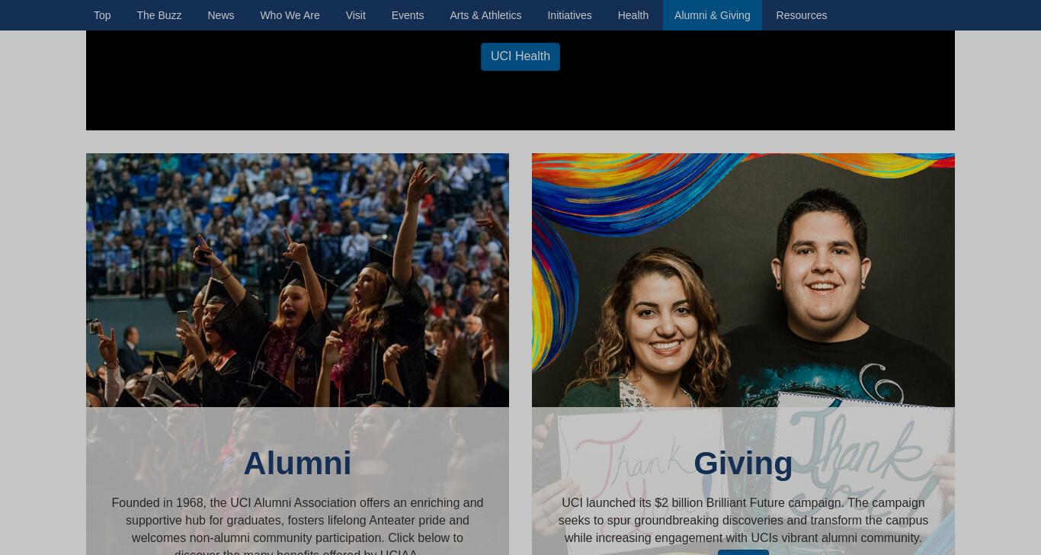The height and width of the screenshot is (555, 1041).
Task: Go to the Health section
Action: pos(633,15)
